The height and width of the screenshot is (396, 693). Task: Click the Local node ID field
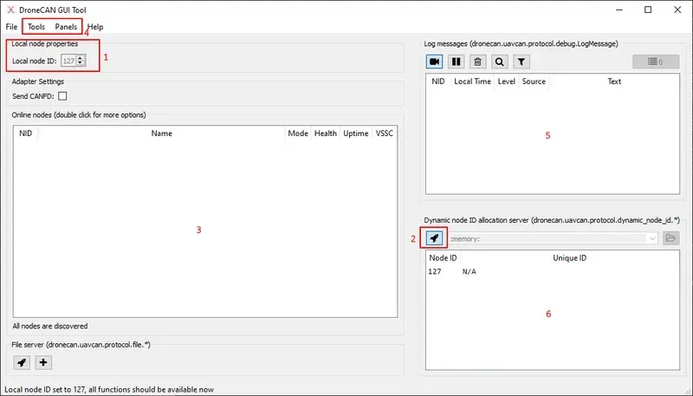click(x=68, y=61)
